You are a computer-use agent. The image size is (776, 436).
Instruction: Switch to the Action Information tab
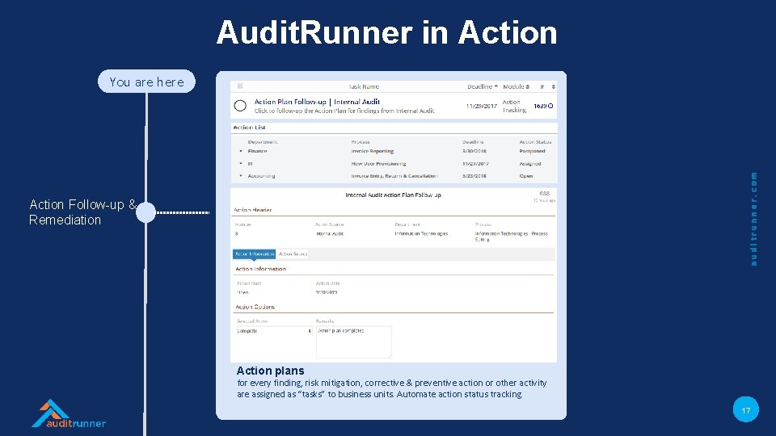(x=255, y=254)
